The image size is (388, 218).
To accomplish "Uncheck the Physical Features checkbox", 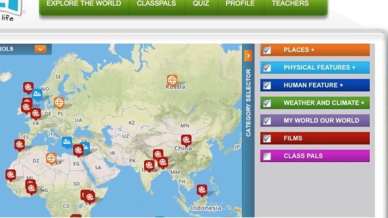I will coord(267,68).
